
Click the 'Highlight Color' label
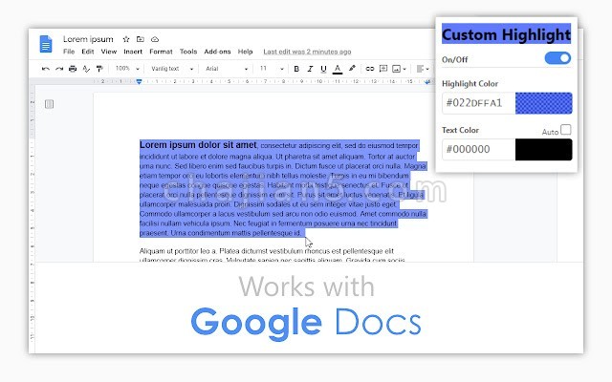470,83
